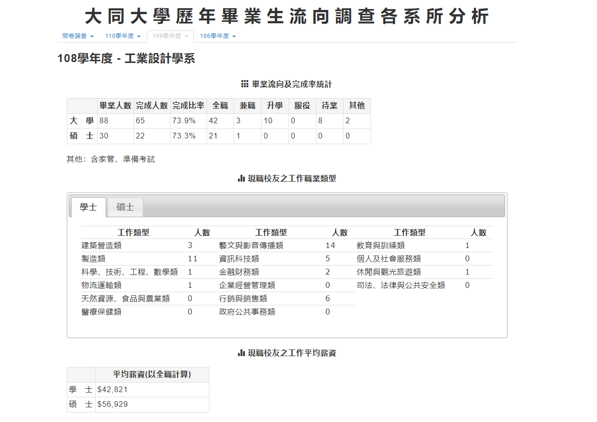This screenshot has width=597, height=422.
Task: Click the 科學、技術、工程、數學類 row
Action: [x=149, y=272]
